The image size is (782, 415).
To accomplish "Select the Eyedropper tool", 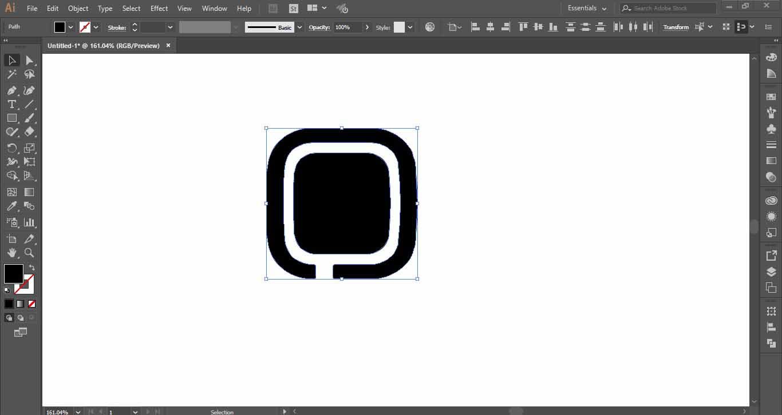I will coord(11,206).
